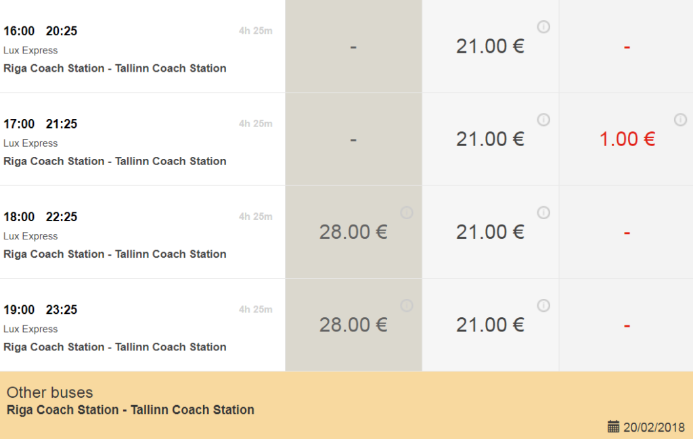The image size is (693, 439).
Task: Click calendar icon beside 20/02/2018
Action: [614, 427]
